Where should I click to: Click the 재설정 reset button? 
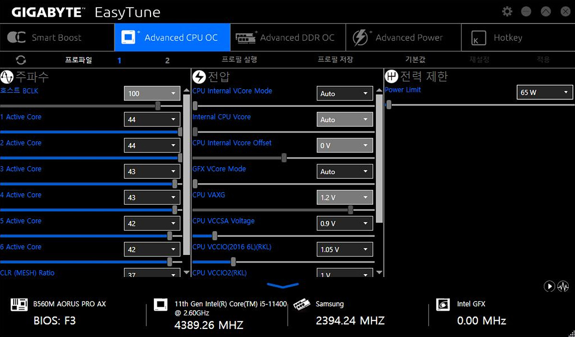click(480, 60)
